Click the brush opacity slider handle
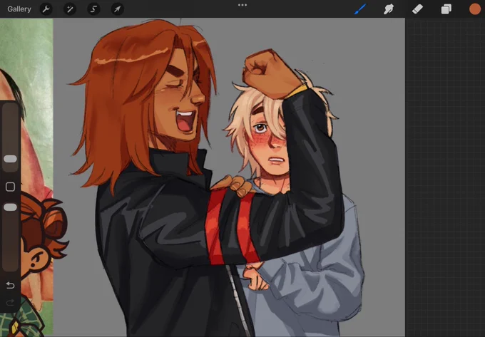Screen dimensions: 485x337 [10, 207]
